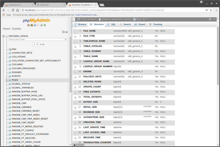Viewport: 220px width, 147px height.
Task: Open the page number dropdown
Action: (36, 44)
